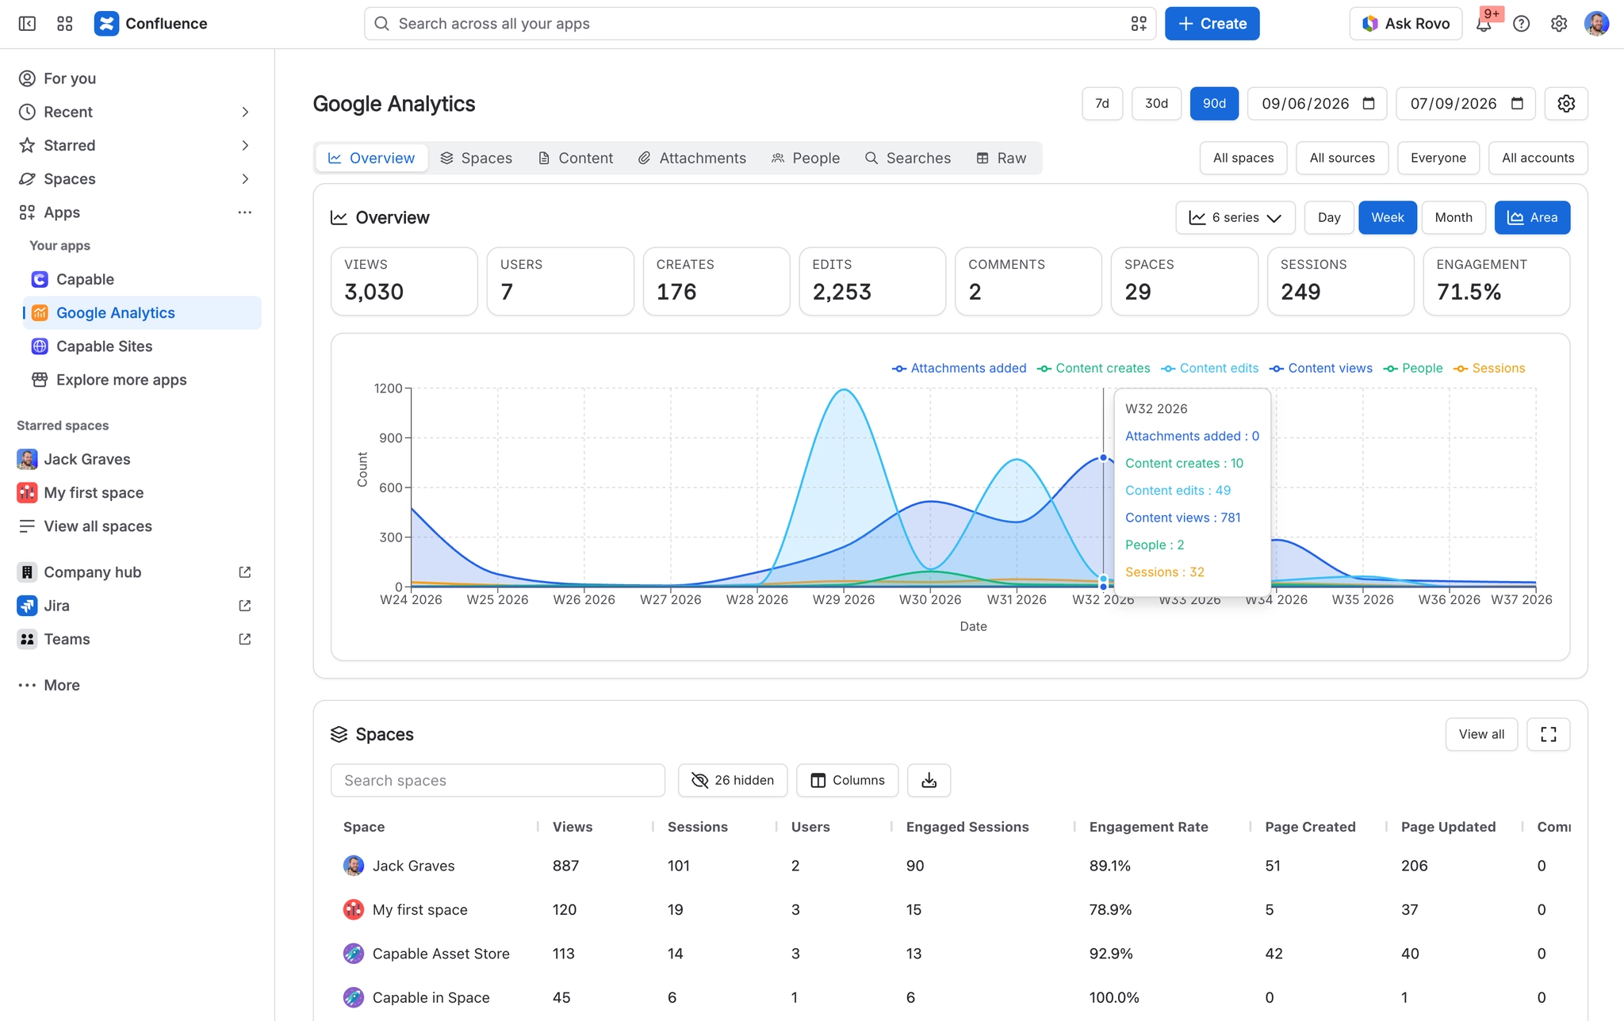Toggle Attachments added series in legend
Screen dimensions: 1624x1021
click(959, 369)
